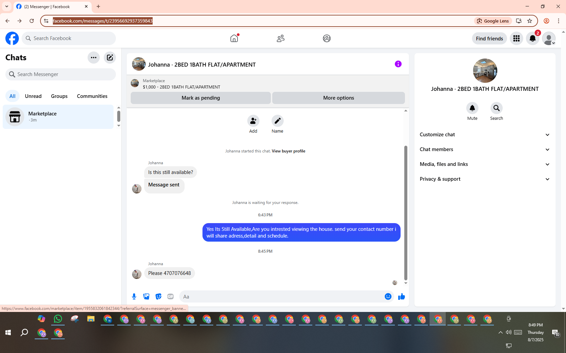Open taskbar clock and date
566x353 pixels.
(536, 332)
